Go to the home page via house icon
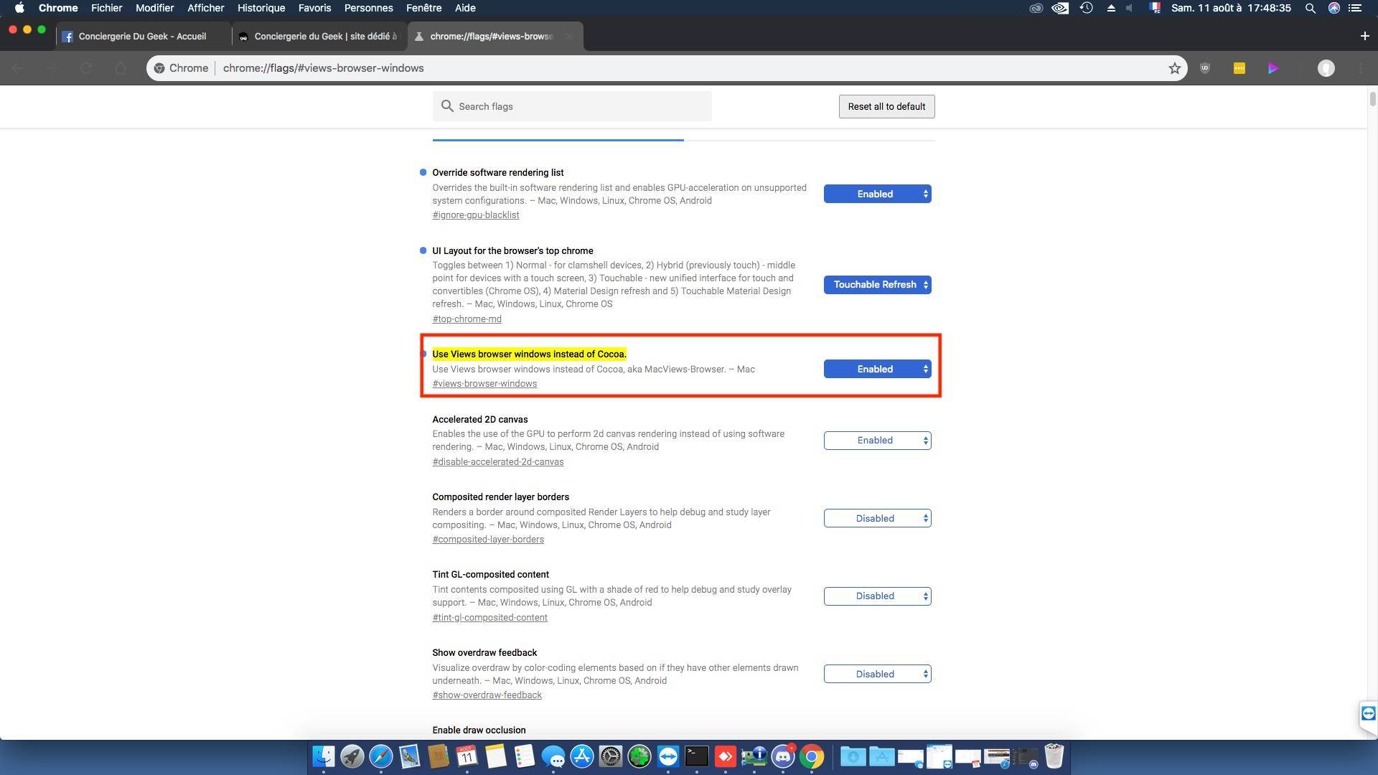 click(x=121, y=68)
